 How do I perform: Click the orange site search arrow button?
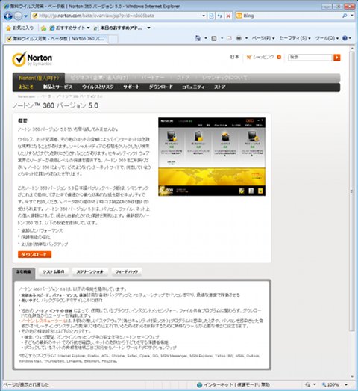[x=337, y=58]
